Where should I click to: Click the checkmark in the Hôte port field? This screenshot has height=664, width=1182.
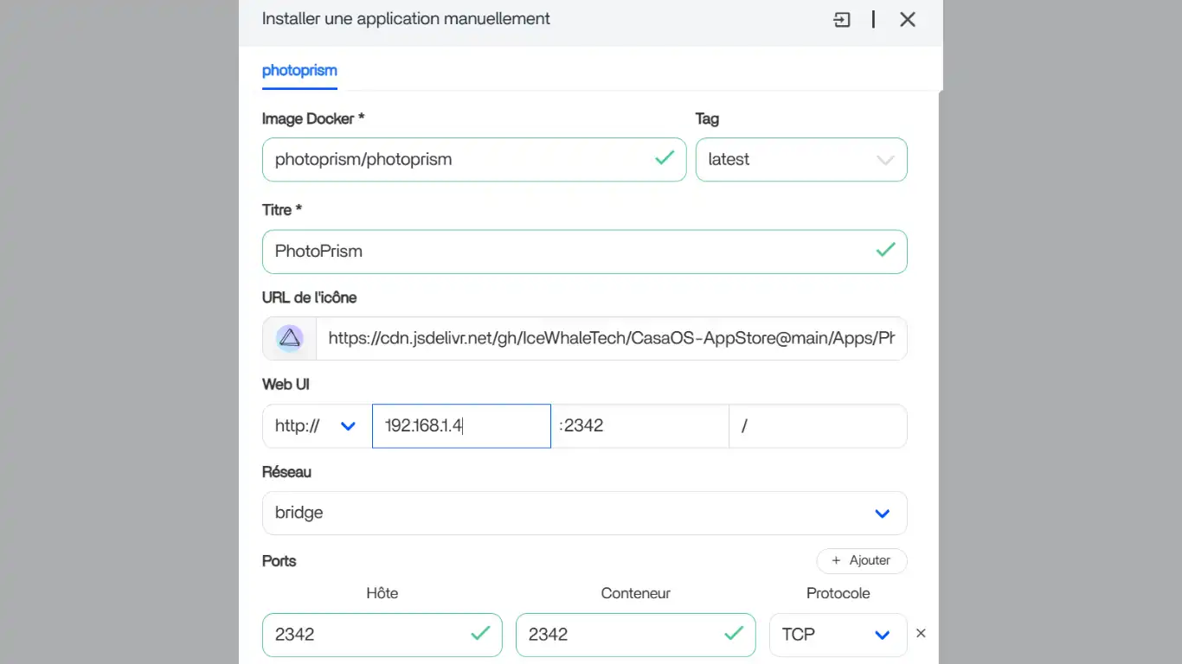pos(481,635)
